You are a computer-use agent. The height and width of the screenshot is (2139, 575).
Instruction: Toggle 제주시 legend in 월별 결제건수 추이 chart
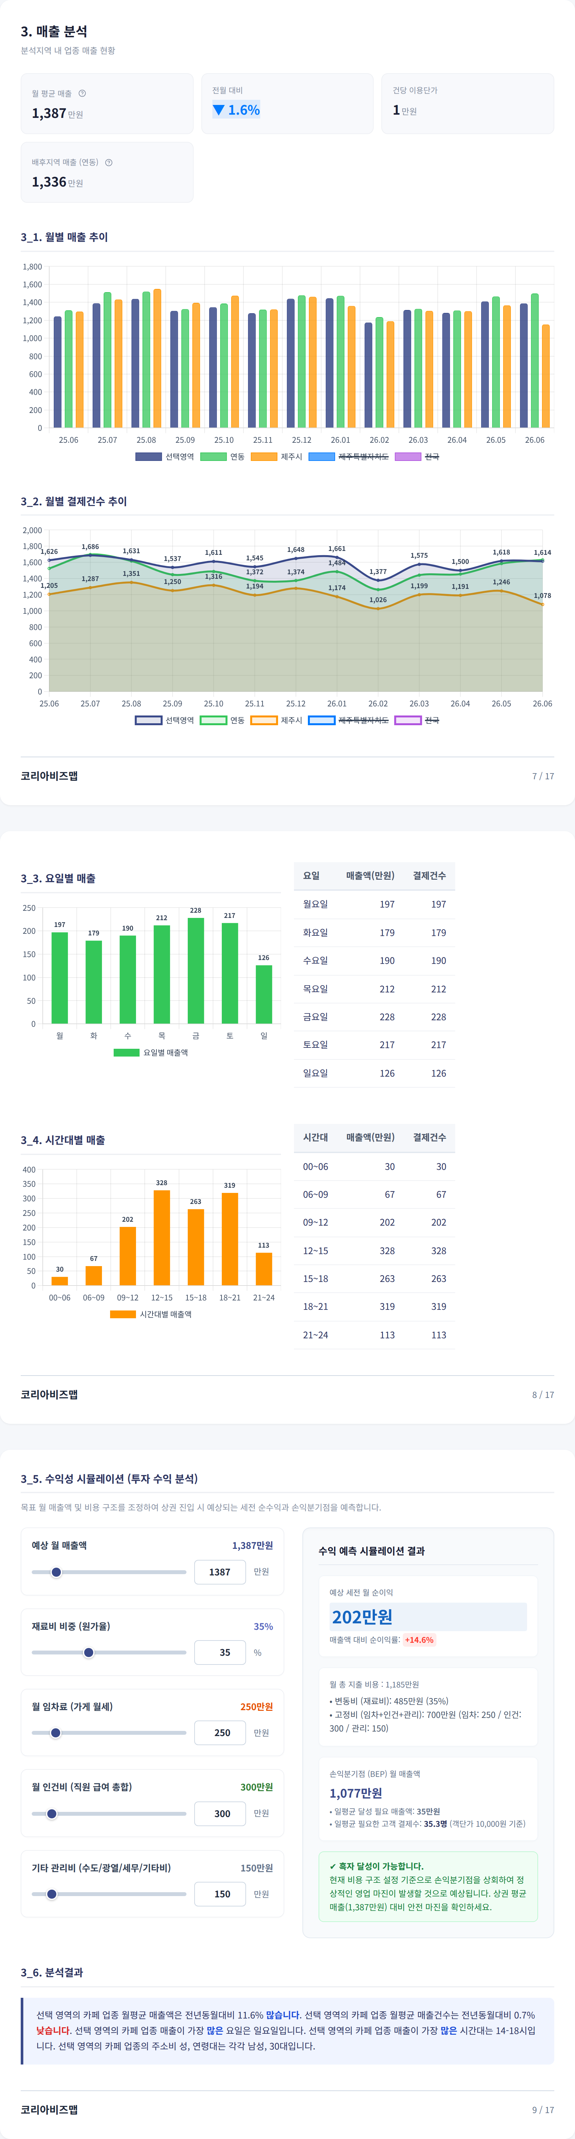pyautogui.click(x=276, y=720)
